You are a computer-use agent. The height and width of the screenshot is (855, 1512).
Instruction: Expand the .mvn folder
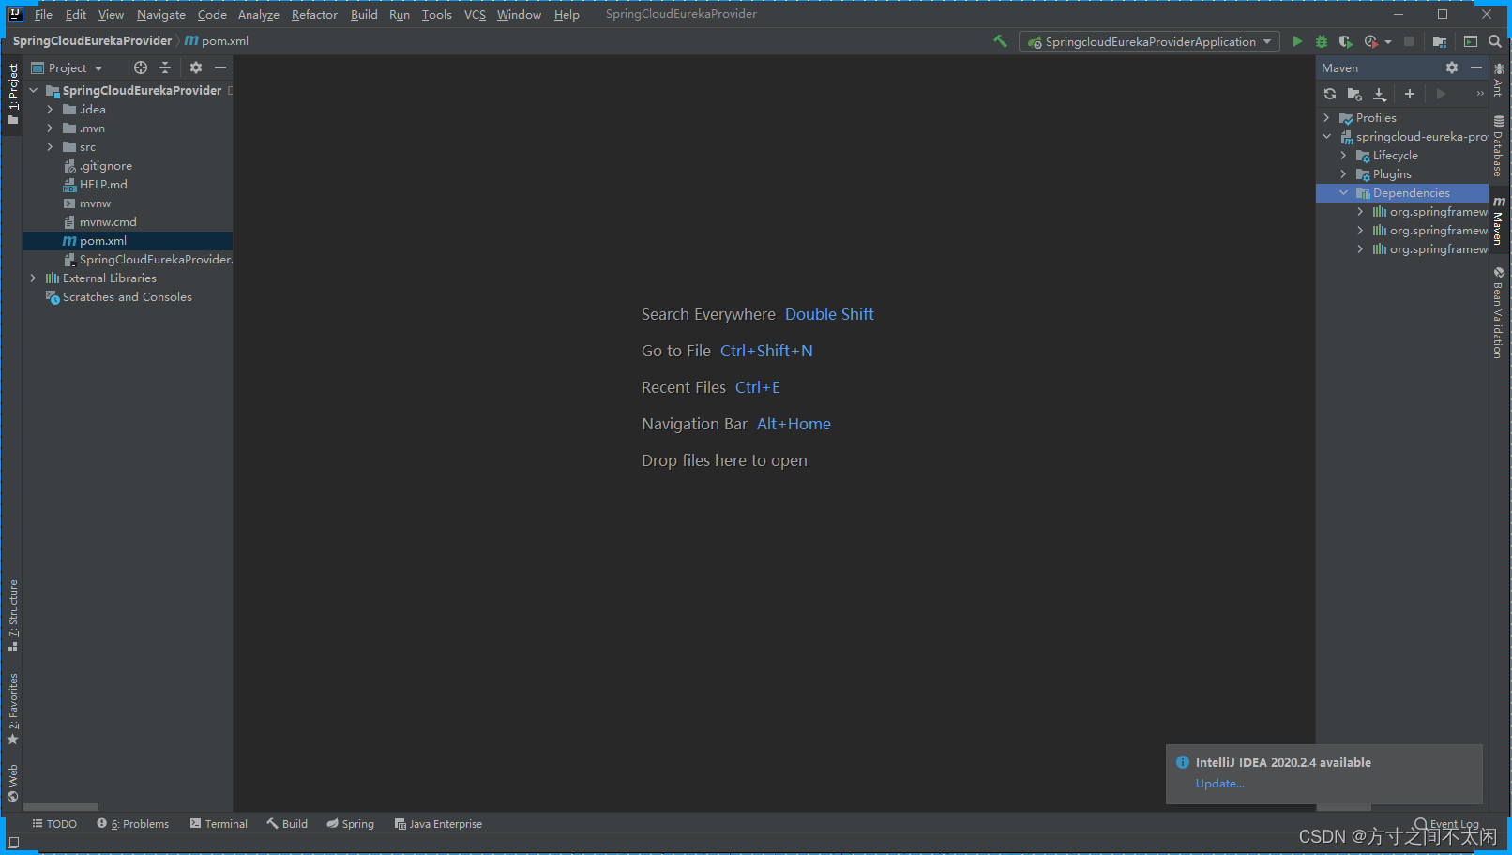pos(50,128)
